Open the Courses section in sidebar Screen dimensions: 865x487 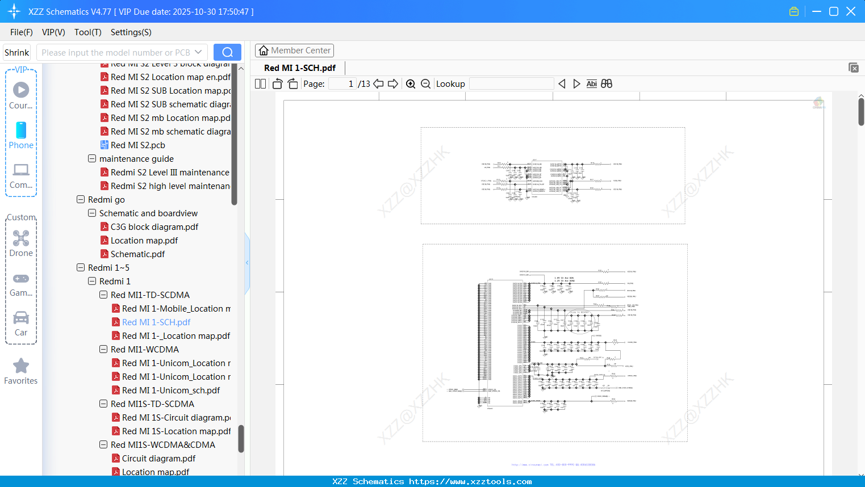[x=21, y=96]
